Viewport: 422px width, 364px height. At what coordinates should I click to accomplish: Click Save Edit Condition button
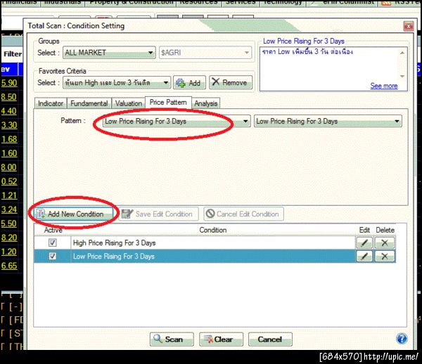tap(158, 214)
